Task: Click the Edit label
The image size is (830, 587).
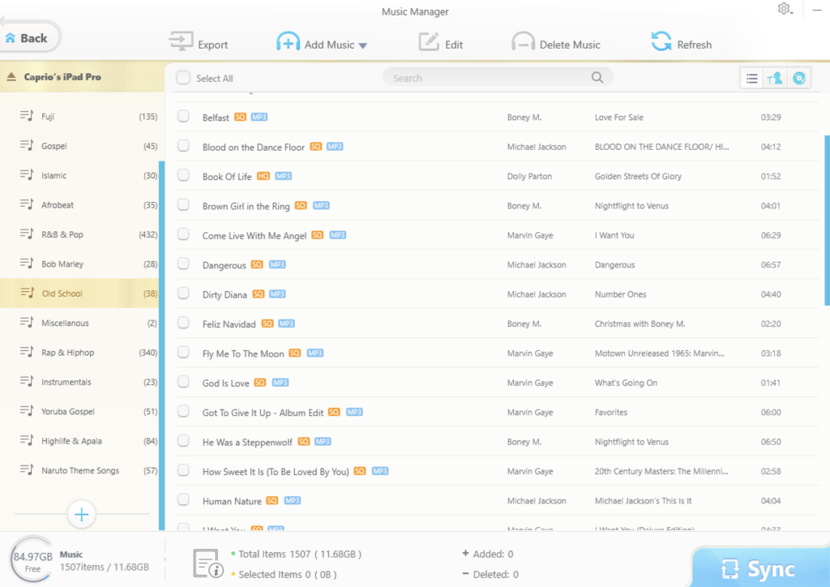Action: pyautogui.click(x=454, y=45)
